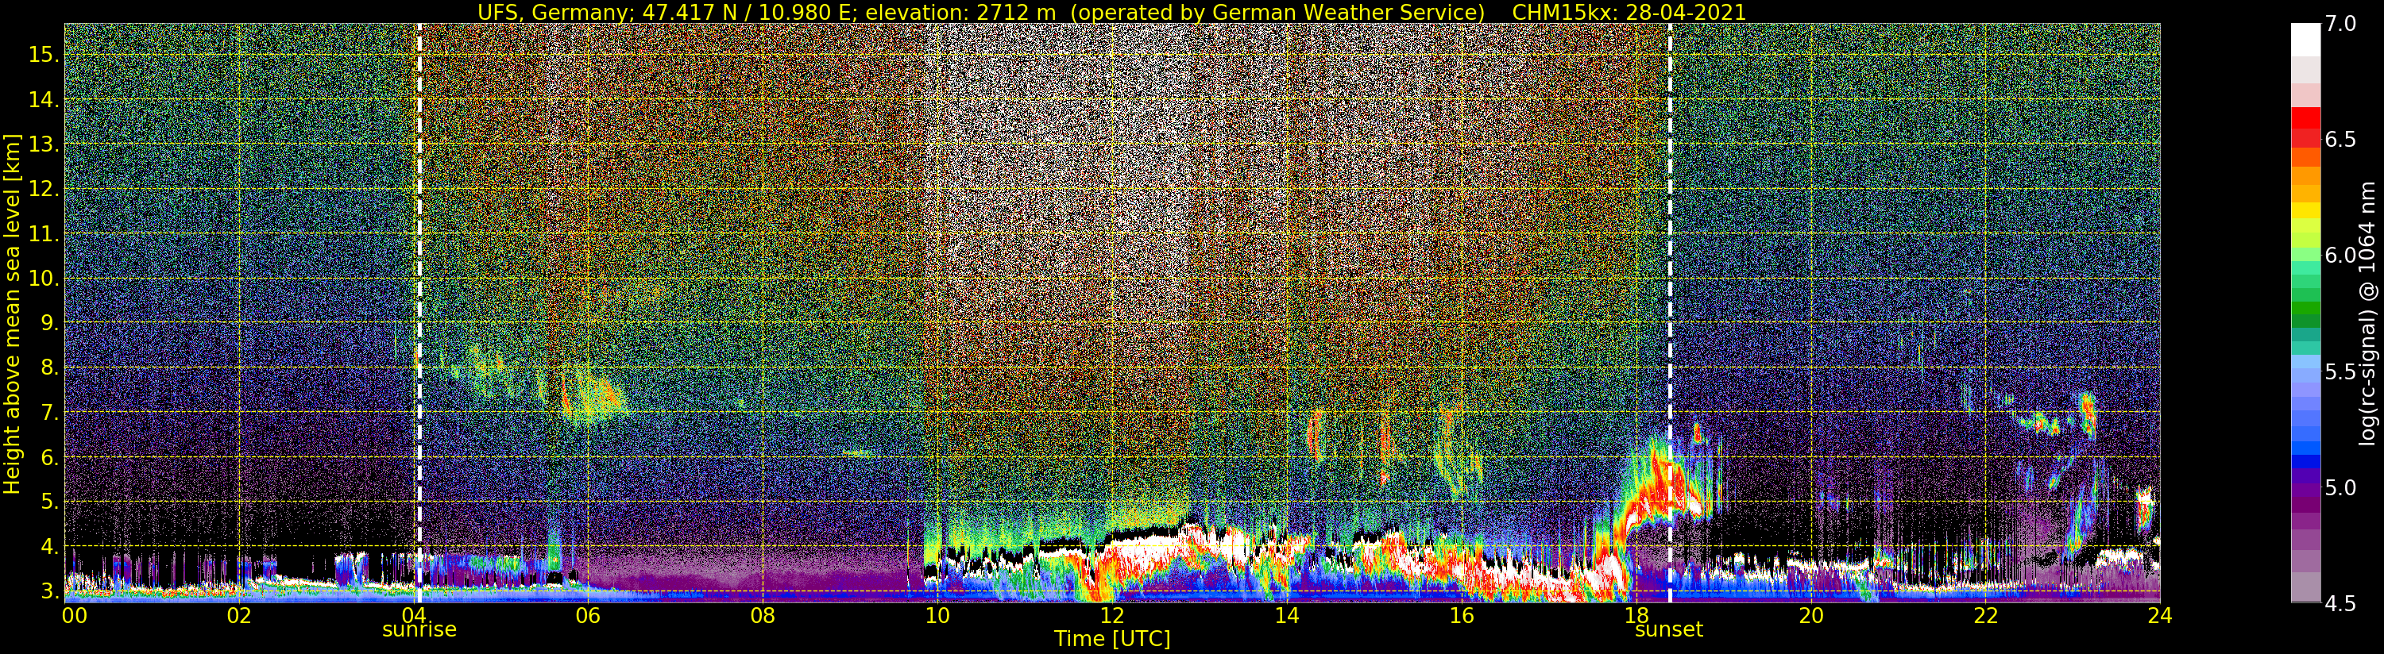Click the height tick label '11.'
Image resolution: width=2384 pixels, height=654 pixels.
44,234
